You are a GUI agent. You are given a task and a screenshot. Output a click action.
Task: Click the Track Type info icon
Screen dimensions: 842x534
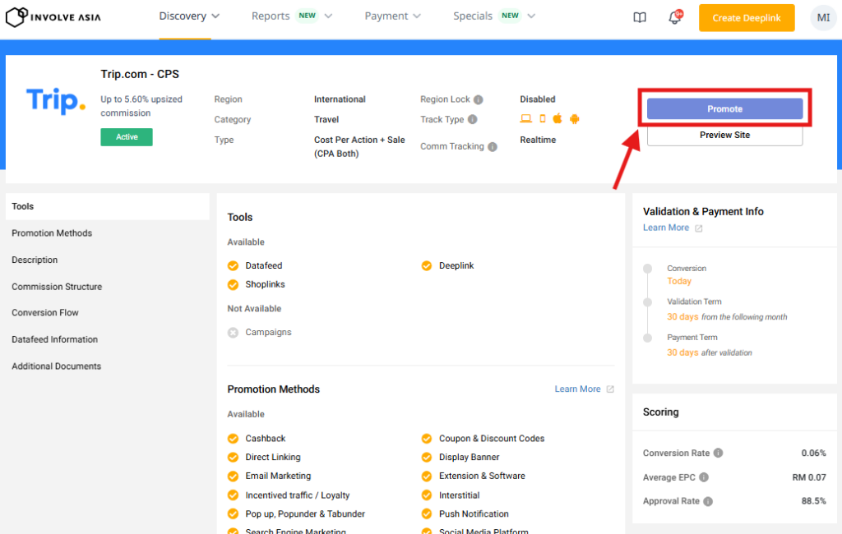click(x=473, y=120)
